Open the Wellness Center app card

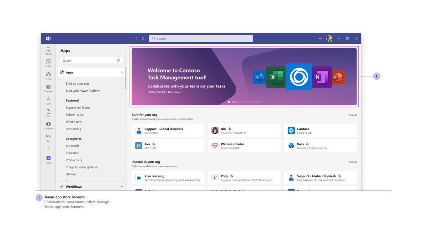(244, 146)
